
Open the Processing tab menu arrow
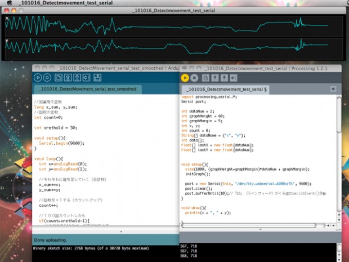333,88
